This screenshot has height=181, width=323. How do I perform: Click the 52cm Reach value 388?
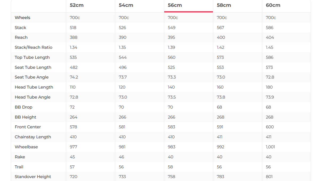click(73, 38)
